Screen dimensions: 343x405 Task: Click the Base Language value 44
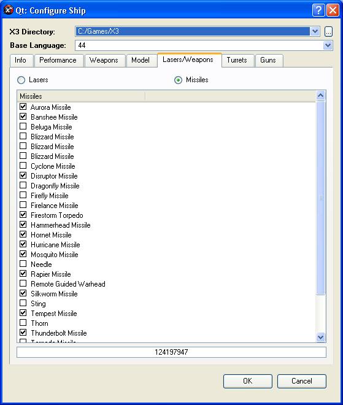[82, 45]
